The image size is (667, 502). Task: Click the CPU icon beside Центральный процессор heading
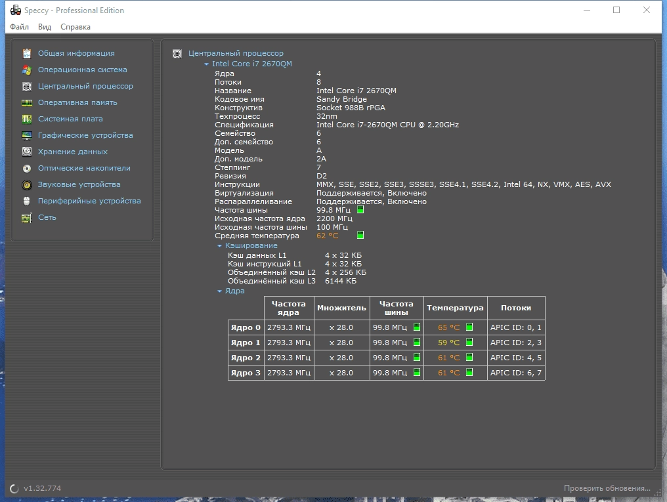[177, 54]
